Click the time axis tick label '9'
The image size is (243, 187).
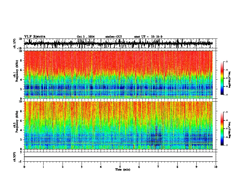coord(196,167)
